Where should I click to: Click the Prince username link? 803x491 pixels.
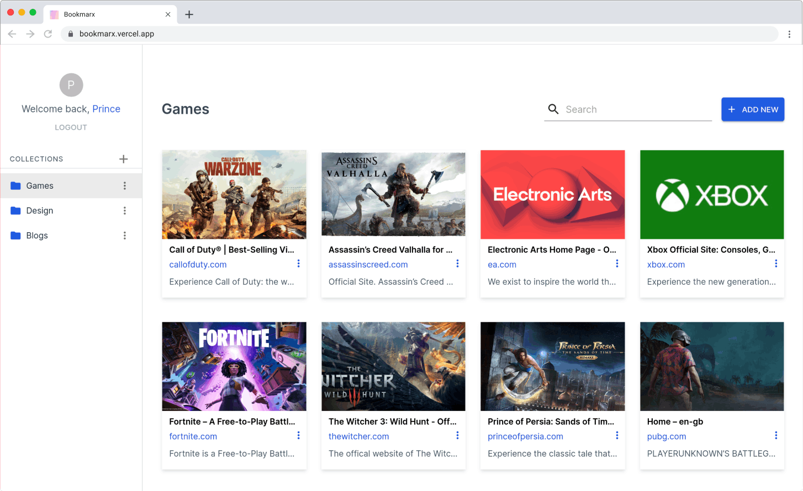(x=107, y=109)
